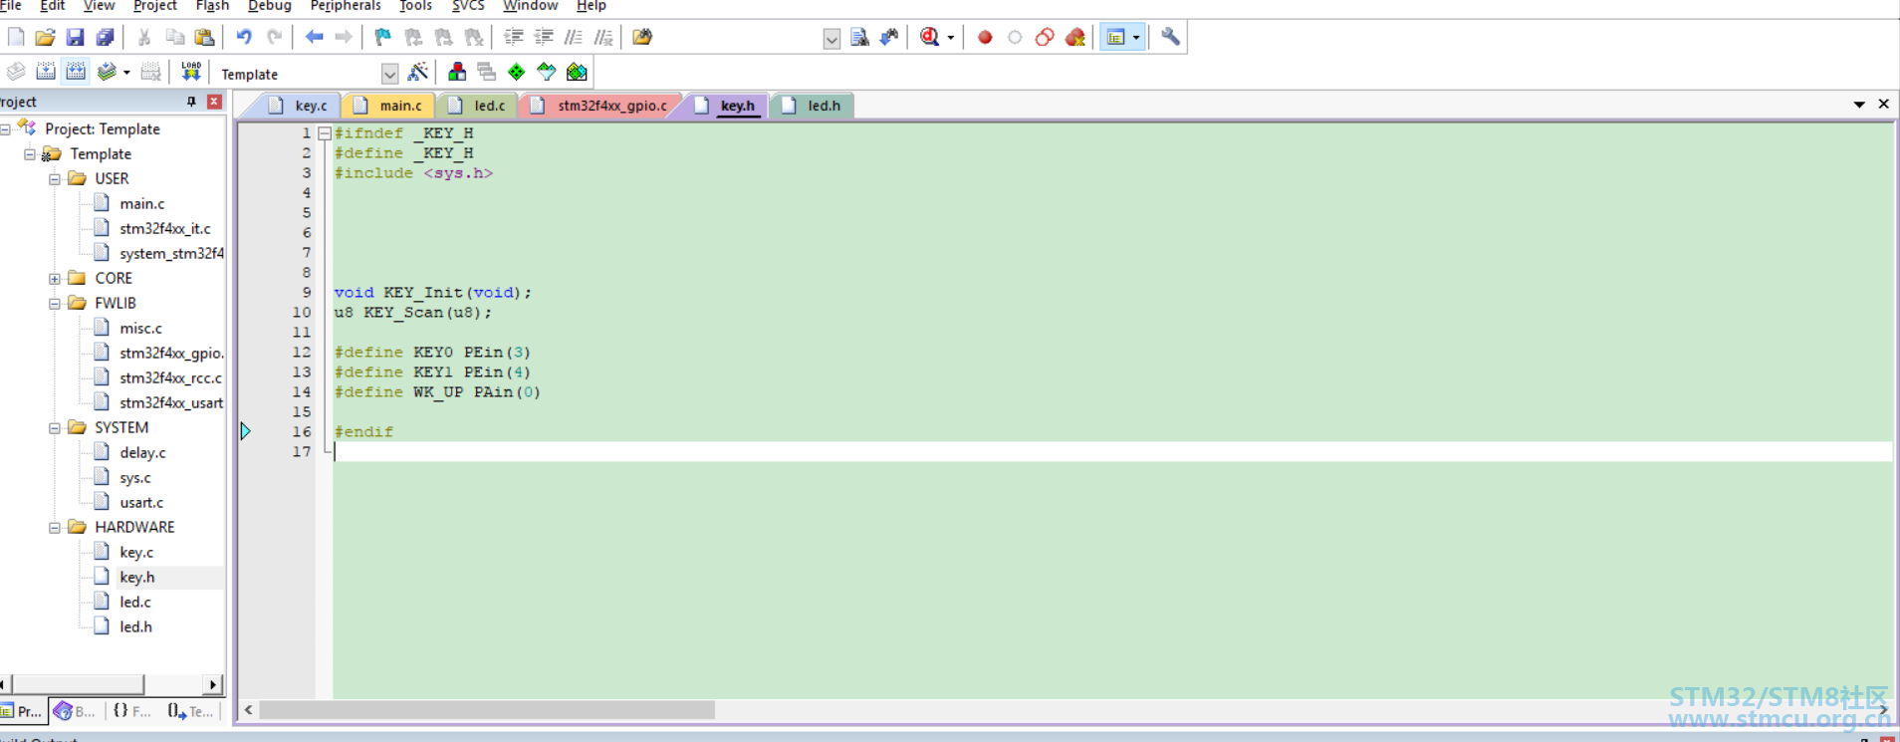This screenshot has height=742, width=1900.
Task: Open the Books panel tab at bottom
Action: 76,711
